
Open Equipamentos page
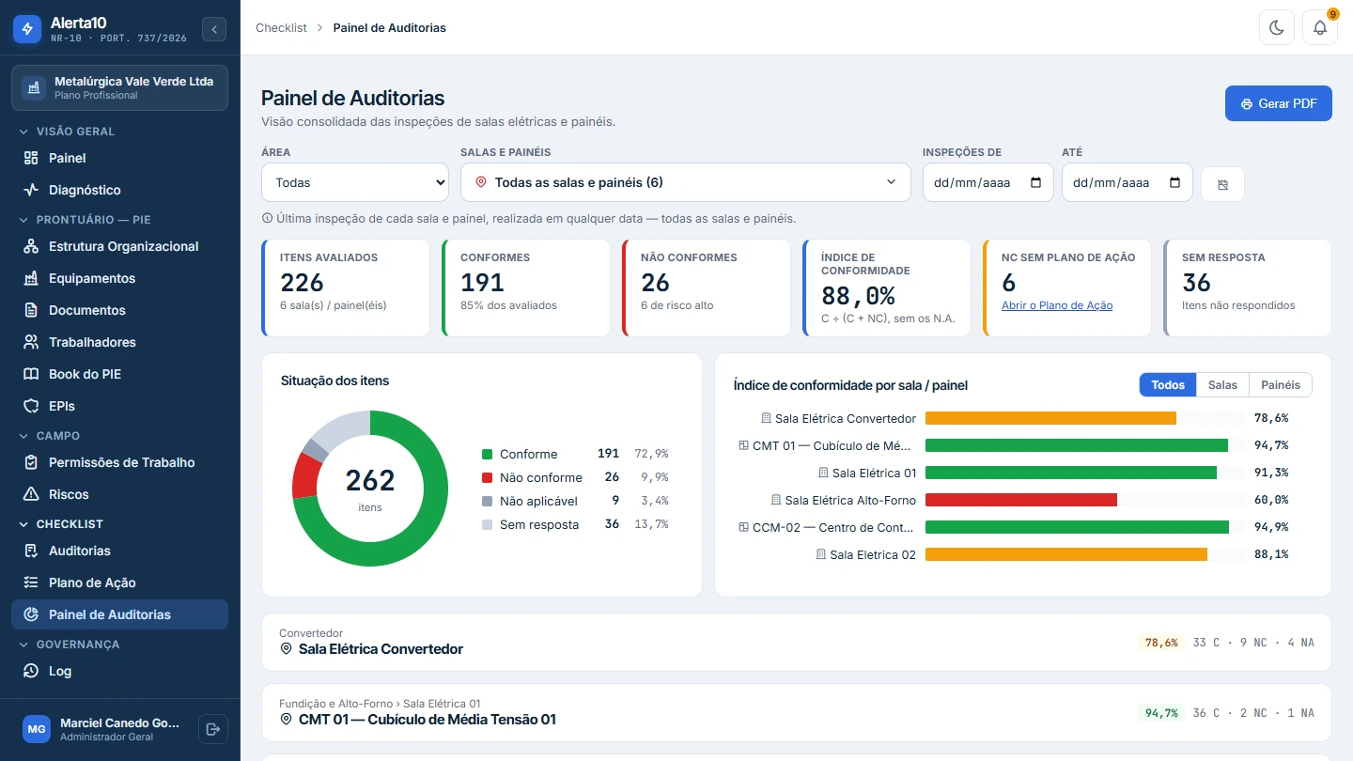[x=119, y=278]
